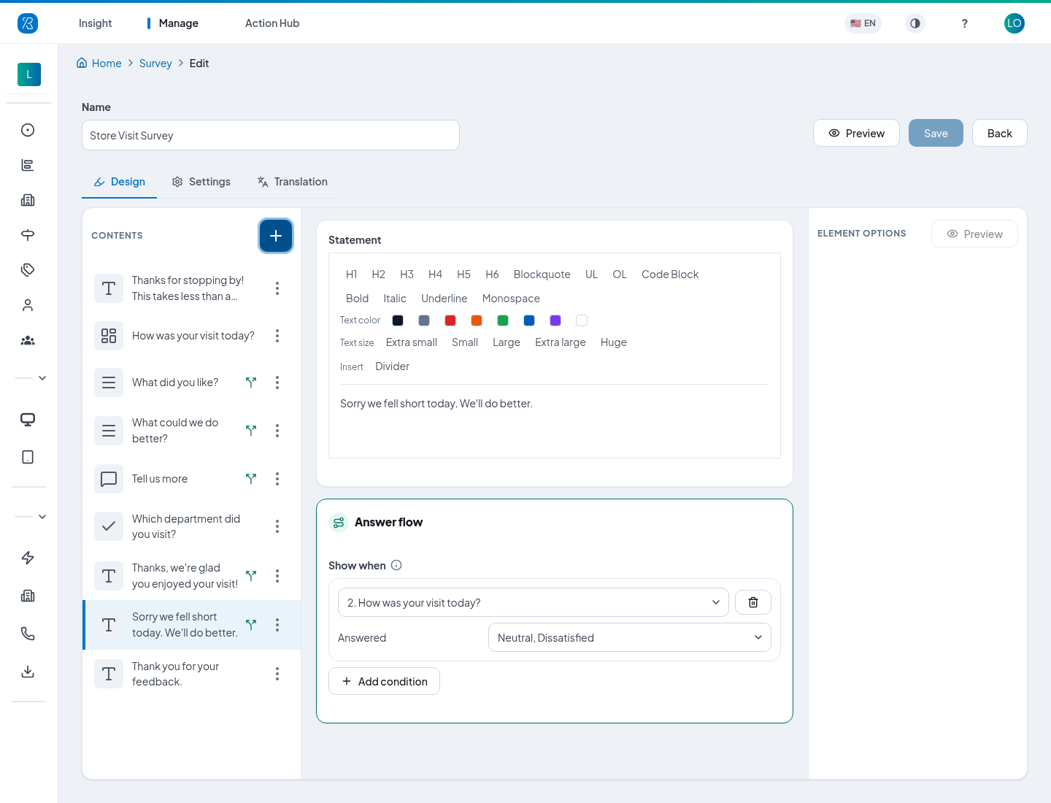Expand the first collapsed sidebar section chevron
The image size is (1051, 803).
coord(42,378)
